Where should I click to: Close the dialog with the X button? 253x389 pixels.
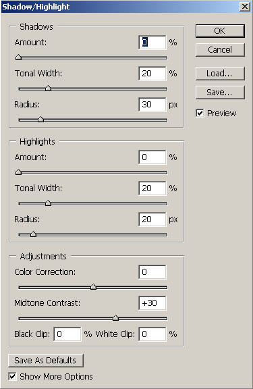pyautogui.click(x=245, y=7)
